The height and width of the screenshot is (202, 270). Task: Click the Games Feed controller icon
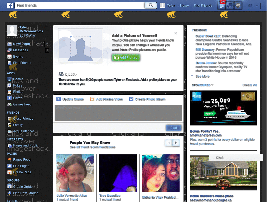(x=9, y=104)
